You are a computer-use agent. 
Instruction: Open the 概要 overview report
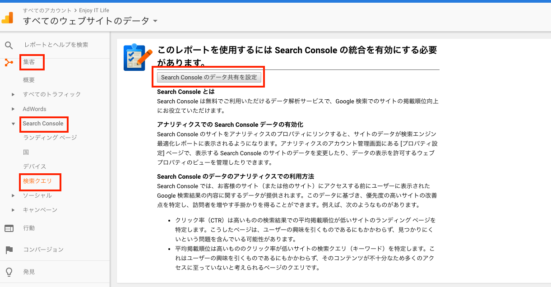coord(29,80)
